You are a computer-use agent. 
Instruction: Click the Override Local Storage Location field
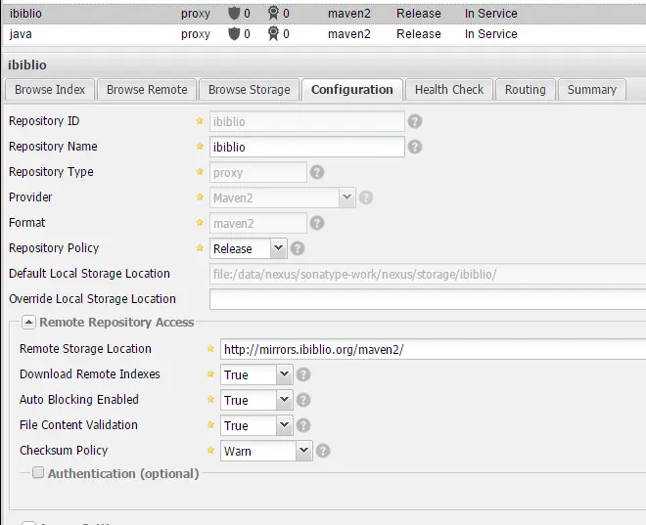pyautogui.click(x=427, y=299)
